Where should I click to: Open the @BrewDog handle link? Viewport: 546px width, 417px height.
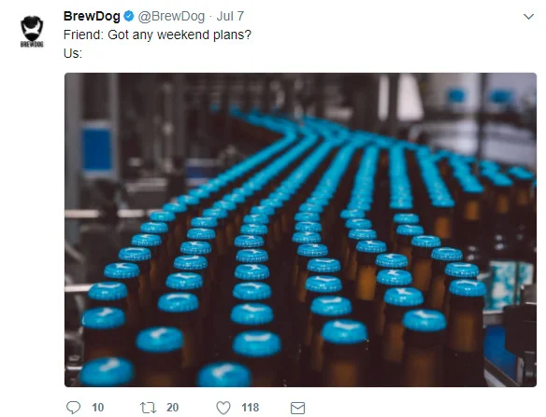pyautogui.click(x=171, y=17)
